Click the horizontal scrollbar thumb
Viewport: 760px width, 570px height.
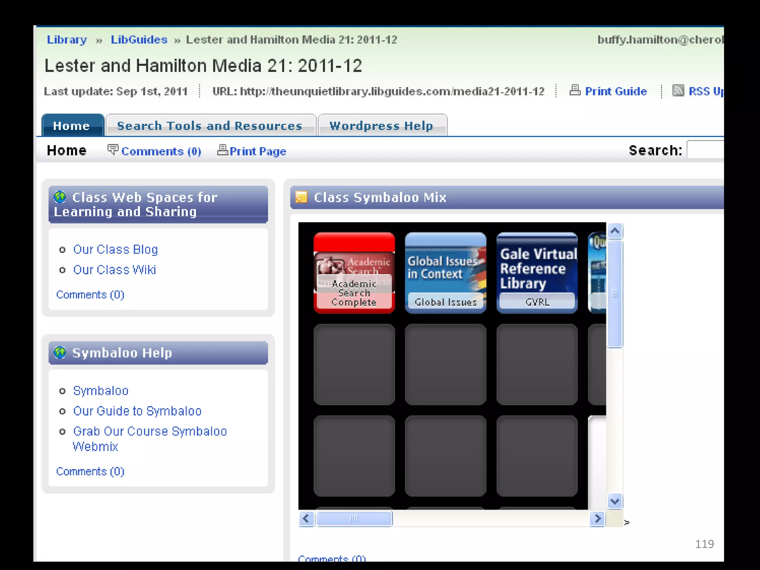354,518
